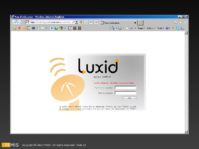Open Favorites star icon at top right
Screen dimensions: 199x149
(180, 22)
